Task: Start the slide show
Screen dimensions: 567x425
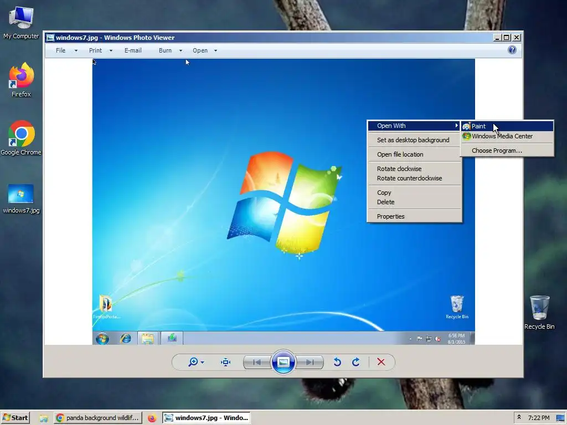Action: [x=283, y=362]
